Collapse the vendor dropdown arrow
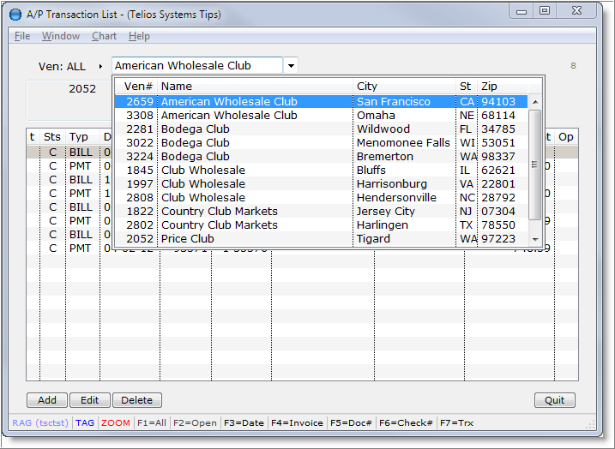615x449 pixels. [291, 66]
